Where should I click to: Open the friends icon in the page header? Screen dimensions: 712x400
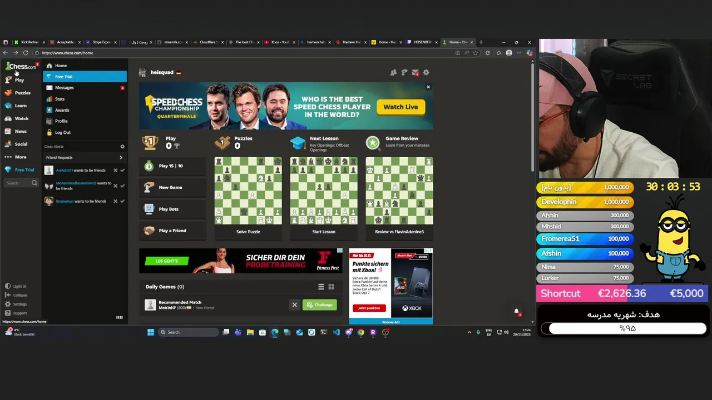(394, 72)
